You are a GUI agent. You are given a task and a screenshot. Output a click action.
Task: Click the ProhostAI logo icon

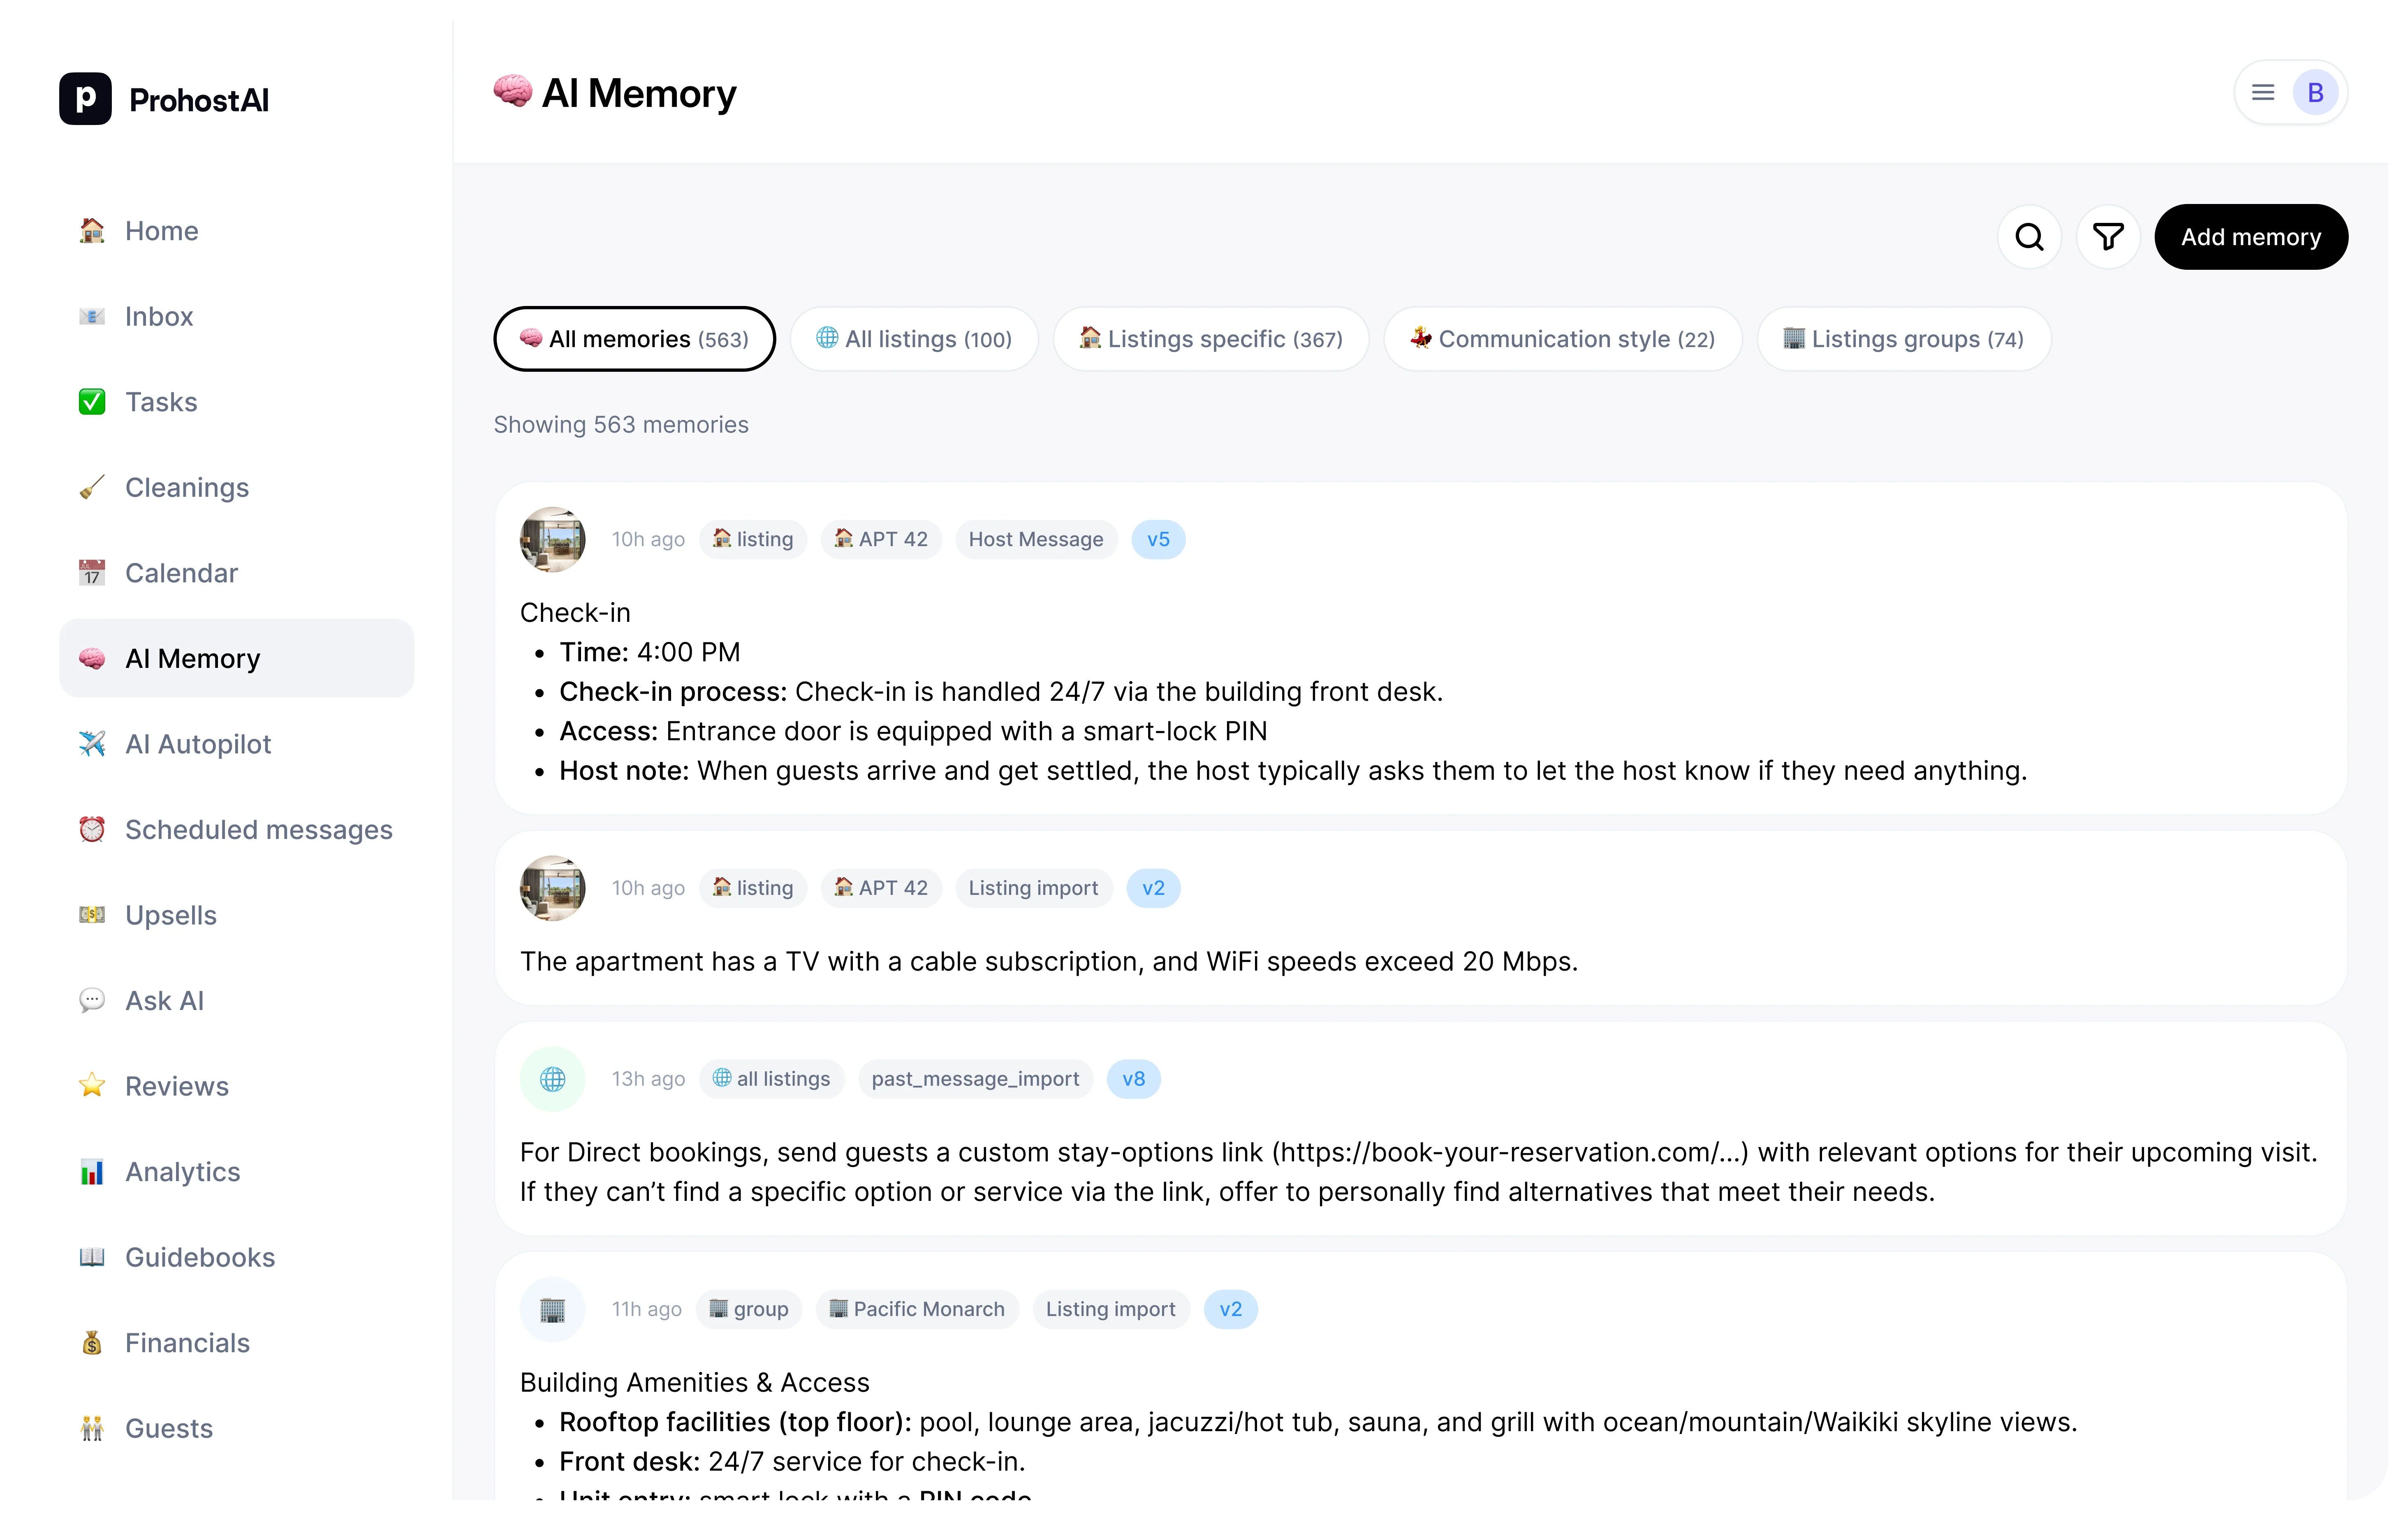pos(85,99)
